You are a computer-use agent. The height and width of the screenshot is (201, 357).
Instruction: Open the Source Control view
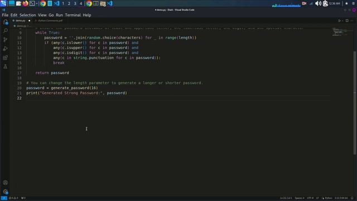(x=5, y=40)
